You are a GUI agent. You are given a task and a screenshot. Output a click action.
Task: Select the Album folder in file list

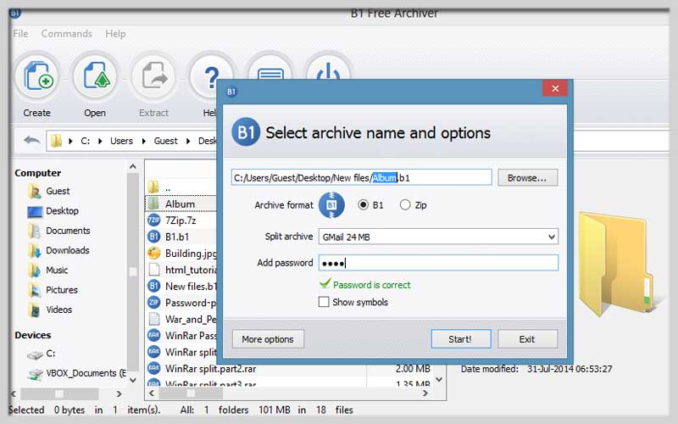pos(181,204)
